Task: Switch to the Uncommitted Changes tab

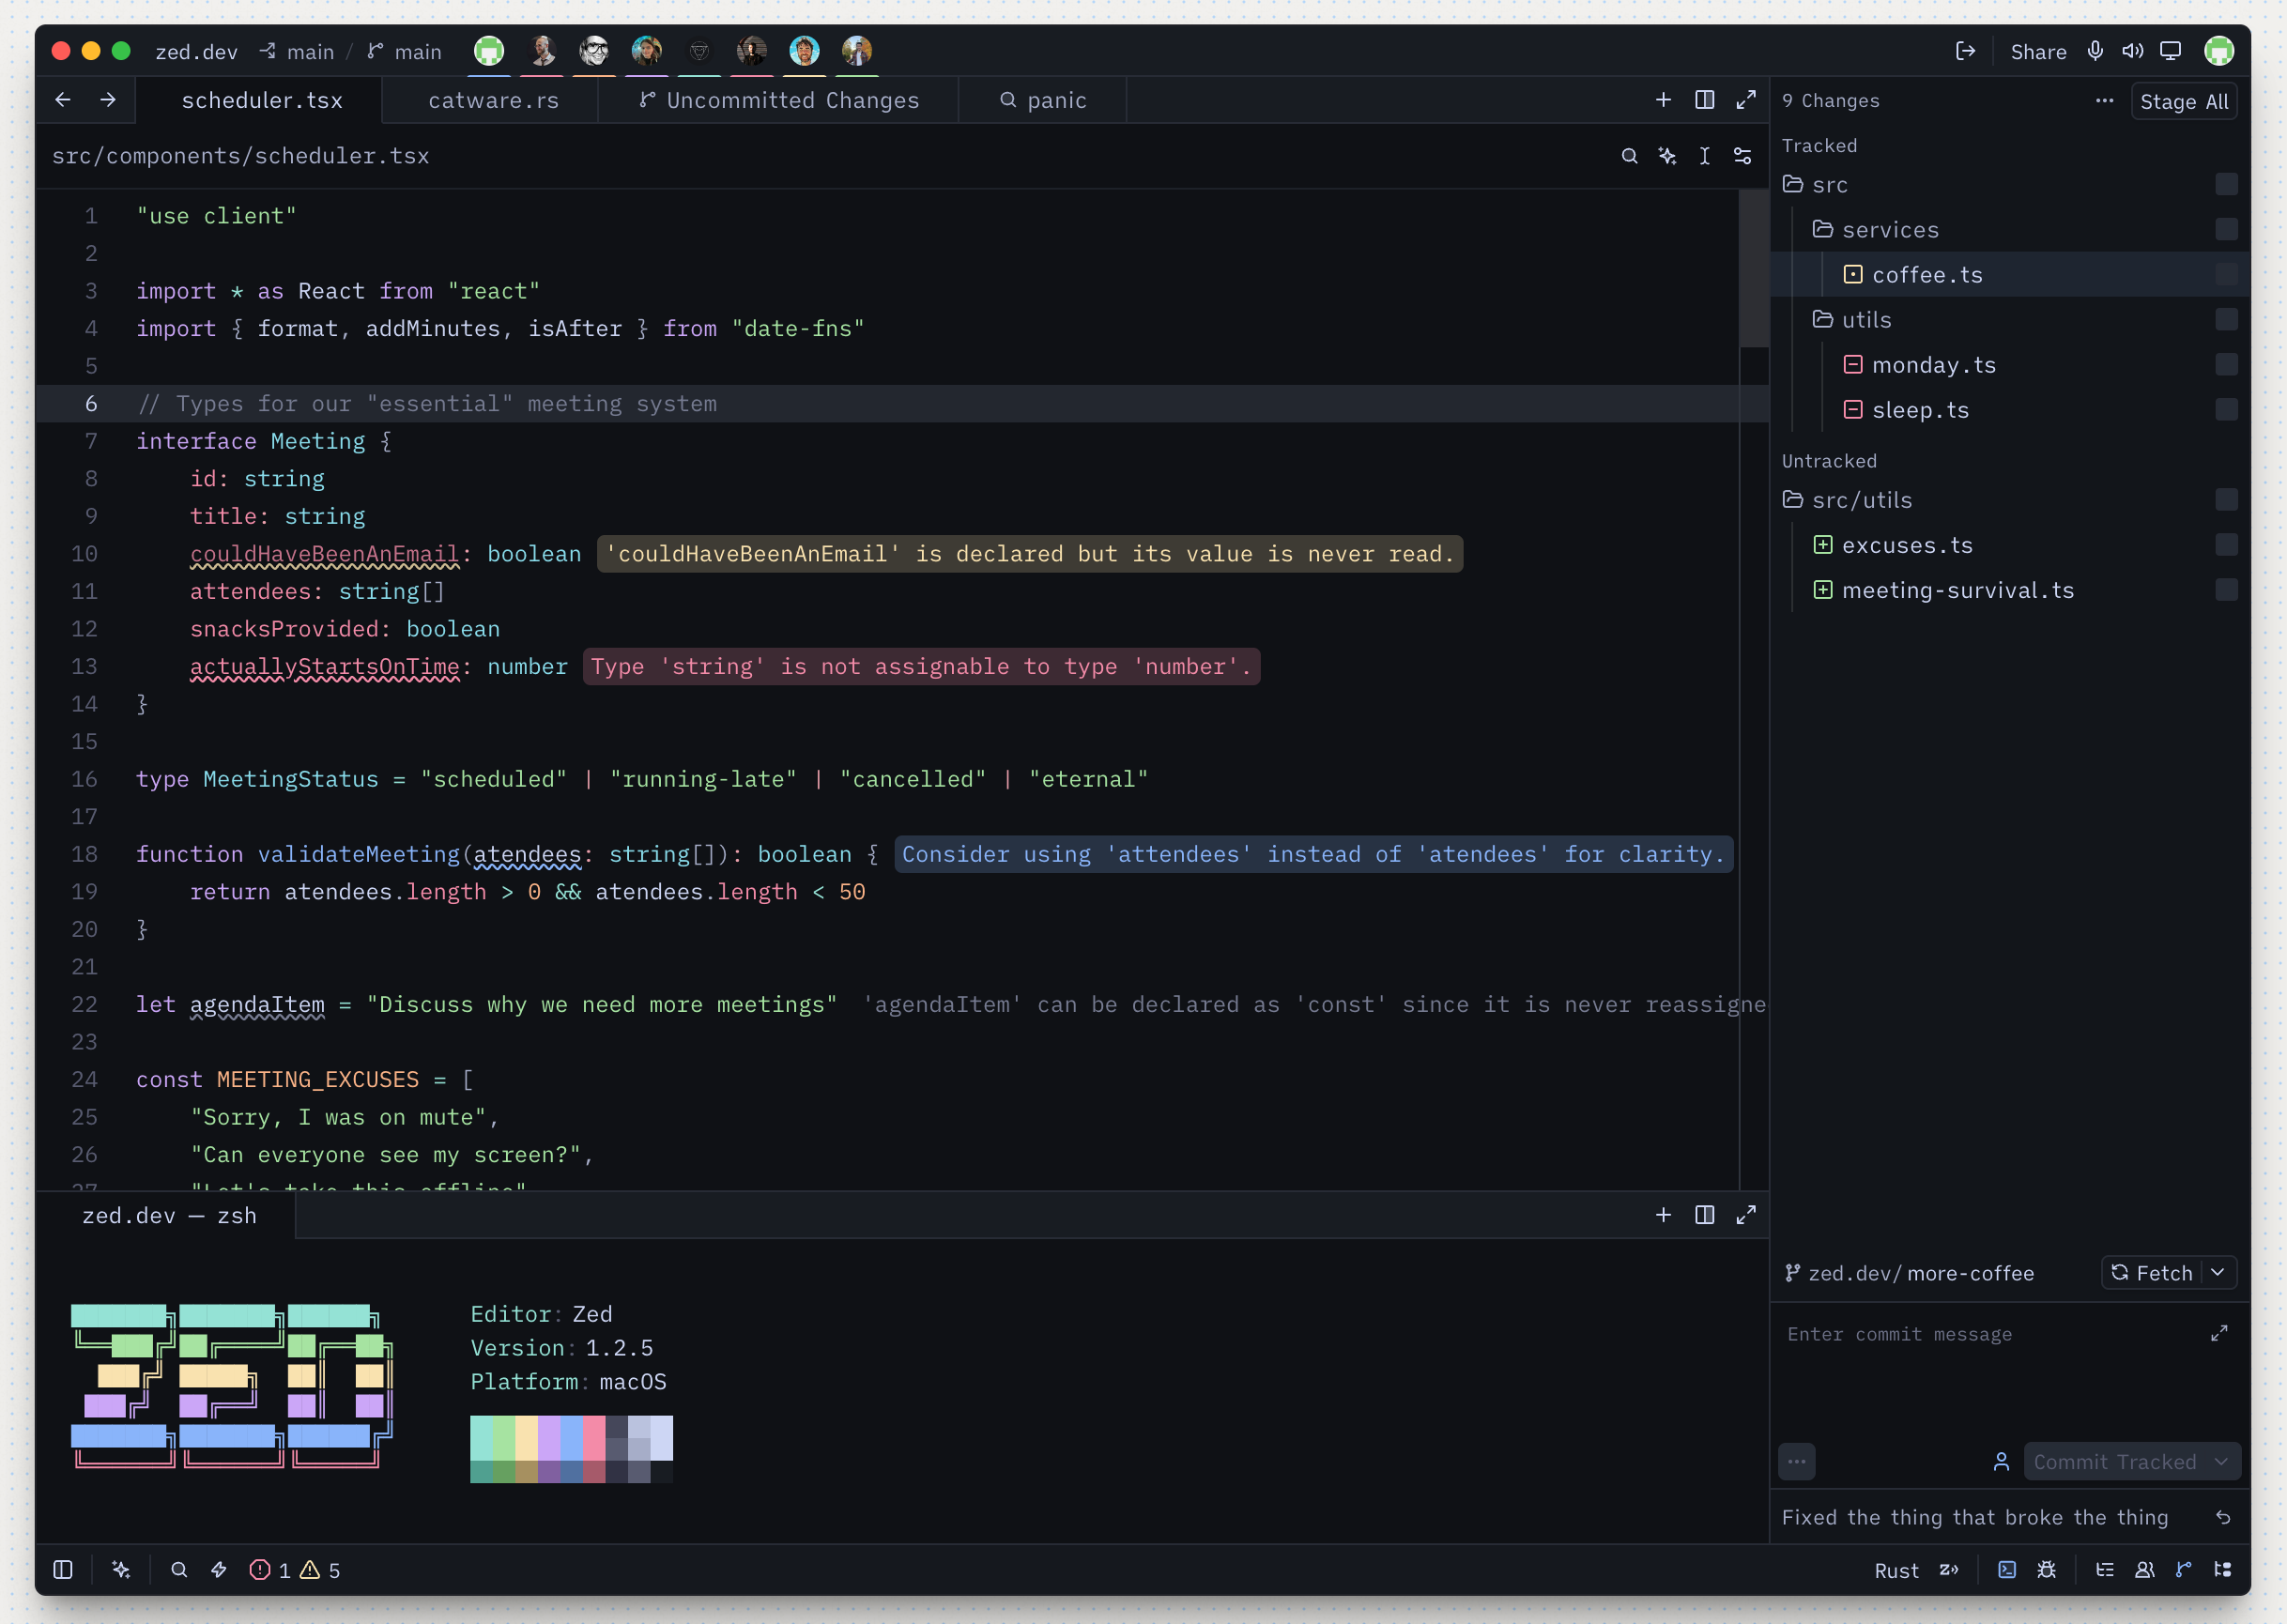Action: [x=779, y=100]
